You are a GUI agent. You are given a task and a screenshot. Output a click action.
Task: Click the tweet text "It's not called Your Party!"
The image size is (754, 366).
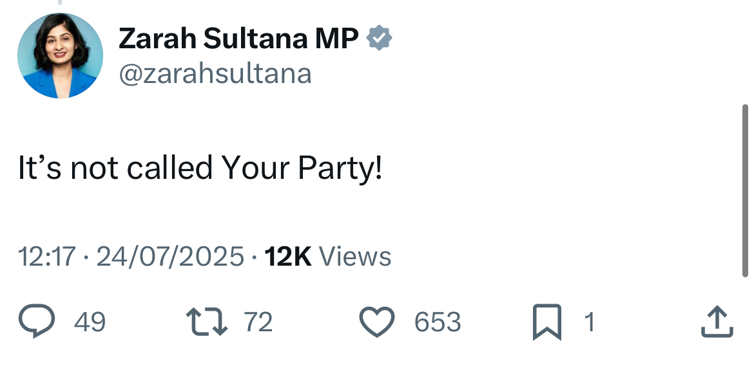pos(200,168)
